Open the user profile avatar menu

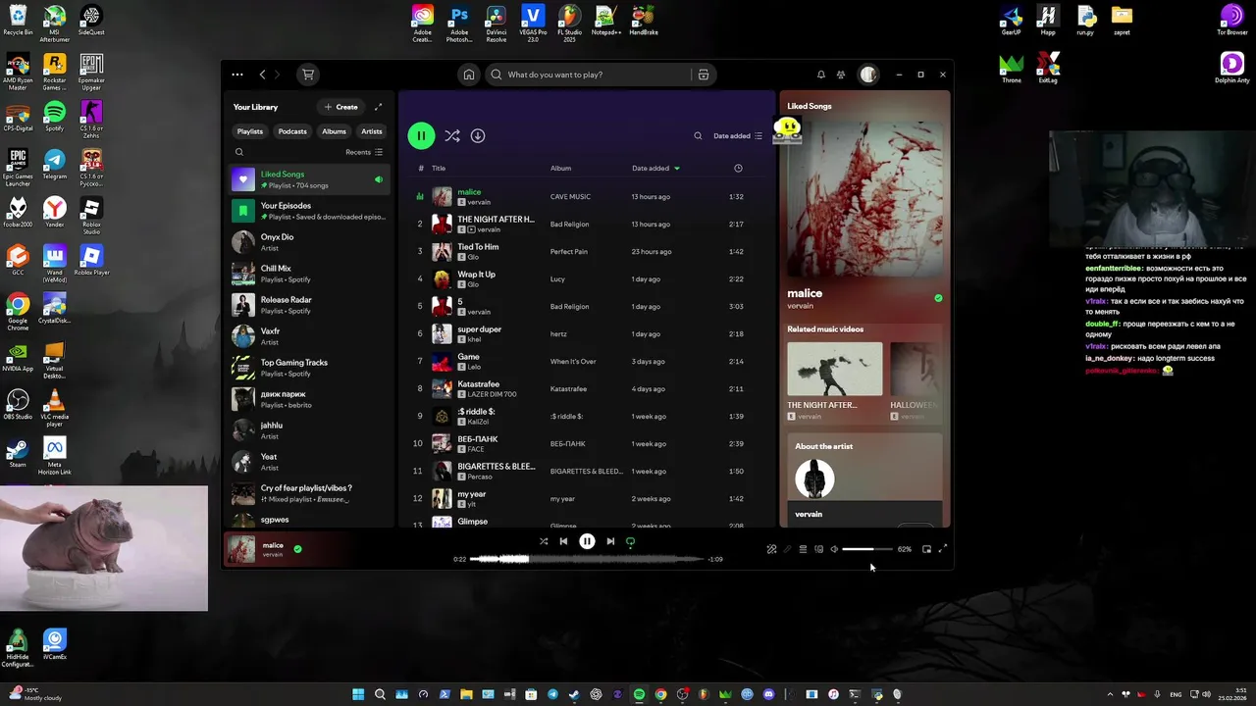click(868, 75)
